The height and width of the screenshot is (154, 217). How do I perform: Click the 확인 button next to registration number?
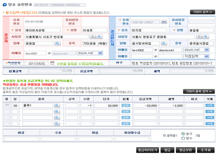(x=164, y=22)
